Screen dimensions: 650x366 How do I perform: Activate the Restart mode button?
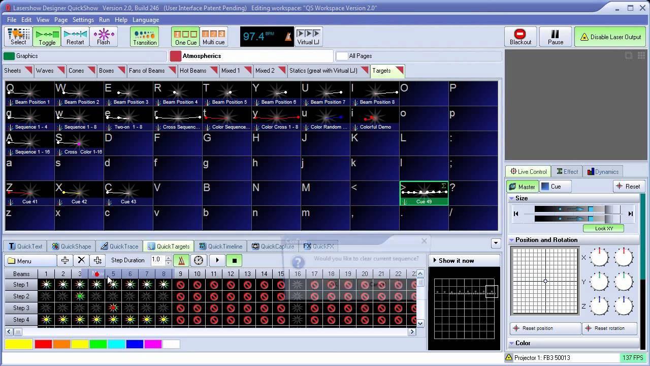click(75, 37)
